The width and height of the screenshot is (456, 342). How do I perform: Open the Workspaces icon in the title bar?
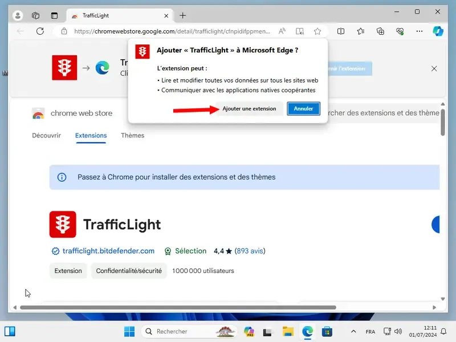click(x=35, y=15)
